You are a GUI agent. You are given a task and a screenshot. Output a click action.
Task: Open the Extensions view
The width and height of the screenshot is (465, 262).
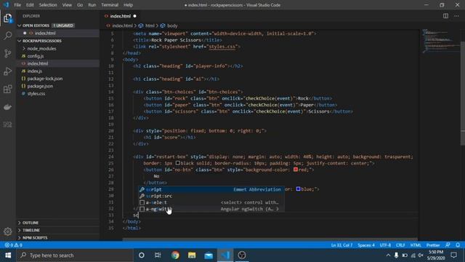pyautogui.click(x=8, y=89)
